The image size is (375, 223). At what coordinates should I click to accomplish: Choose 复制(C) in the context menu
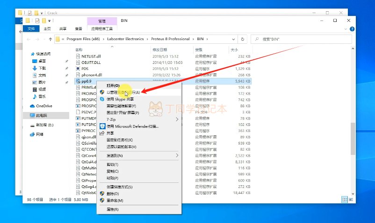pos(139,171)
